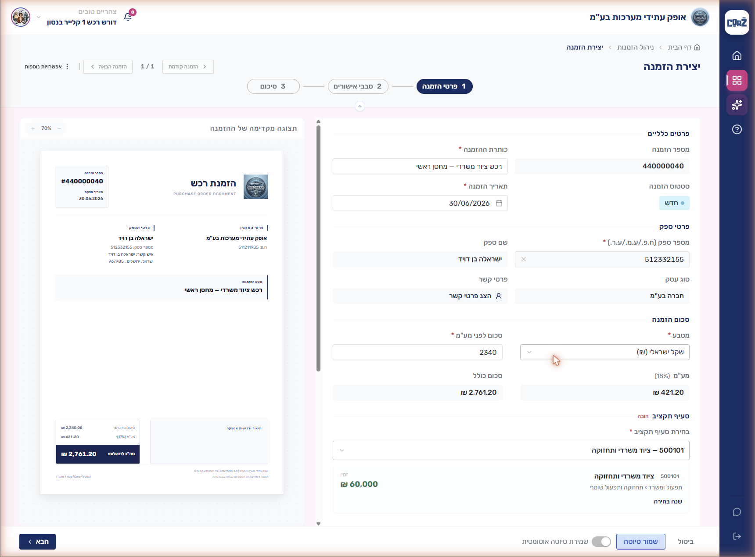Viewport: 755px width, 557px height.
Task: Click the purchase order preview document
Action: pos(162,322)
